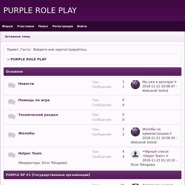This screenshot has width=185, height=185.
Task: Open the Активные темы link
Action: (x=17, y=36)
